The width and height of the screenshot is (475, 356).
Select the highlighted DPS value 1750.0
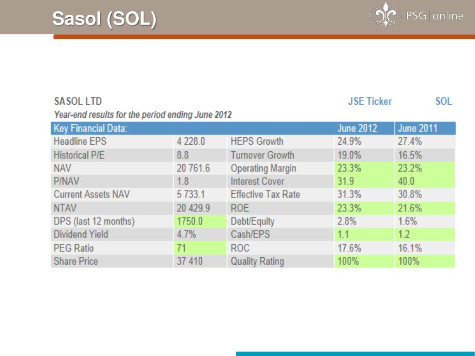pos(190,221)
